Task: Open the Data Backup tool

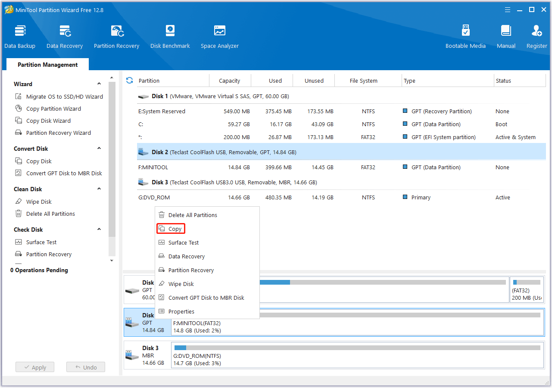Action: (20, 36)
